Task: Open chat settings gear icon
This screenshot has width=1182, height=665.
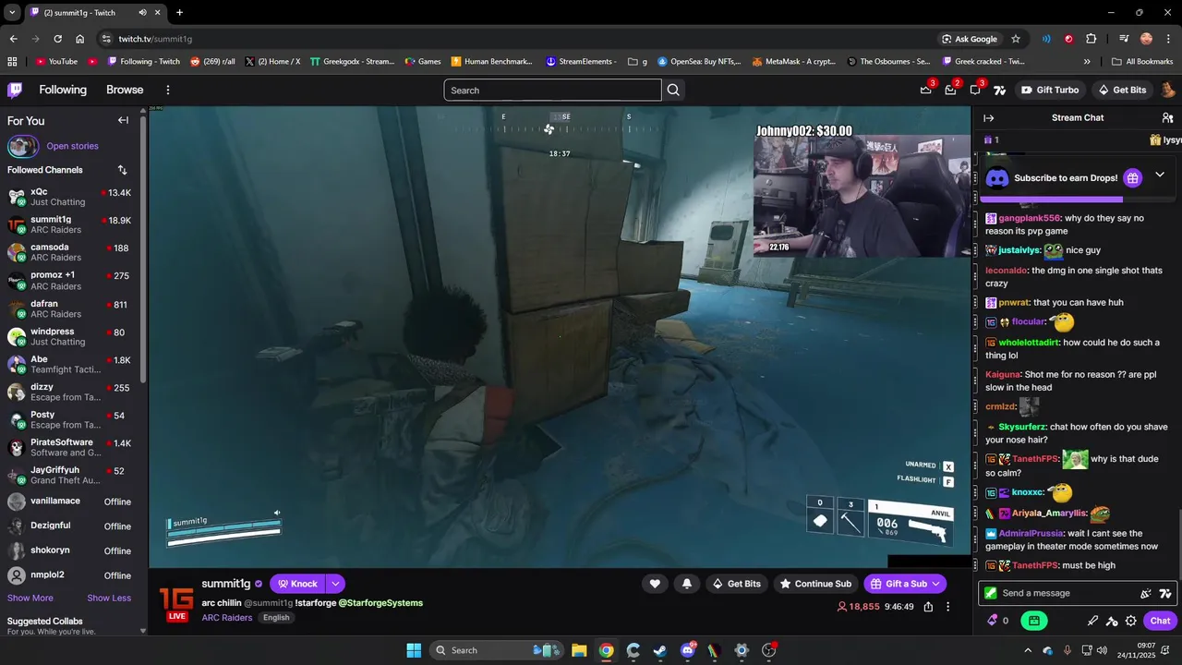Action: (1130, 621)
